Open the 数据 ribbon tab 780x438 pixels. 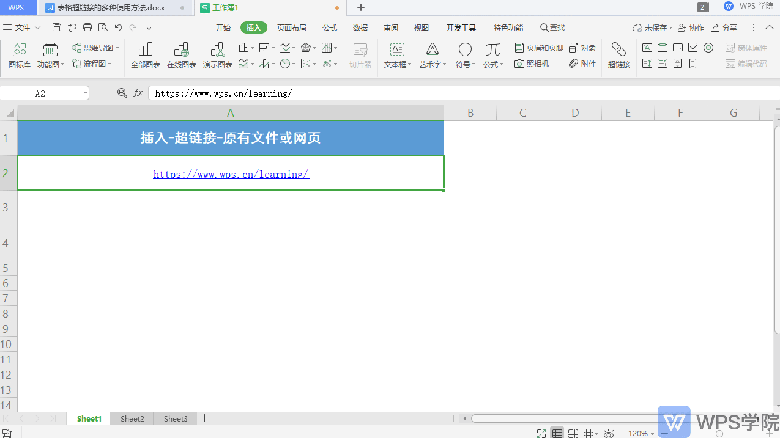(360, 27)
